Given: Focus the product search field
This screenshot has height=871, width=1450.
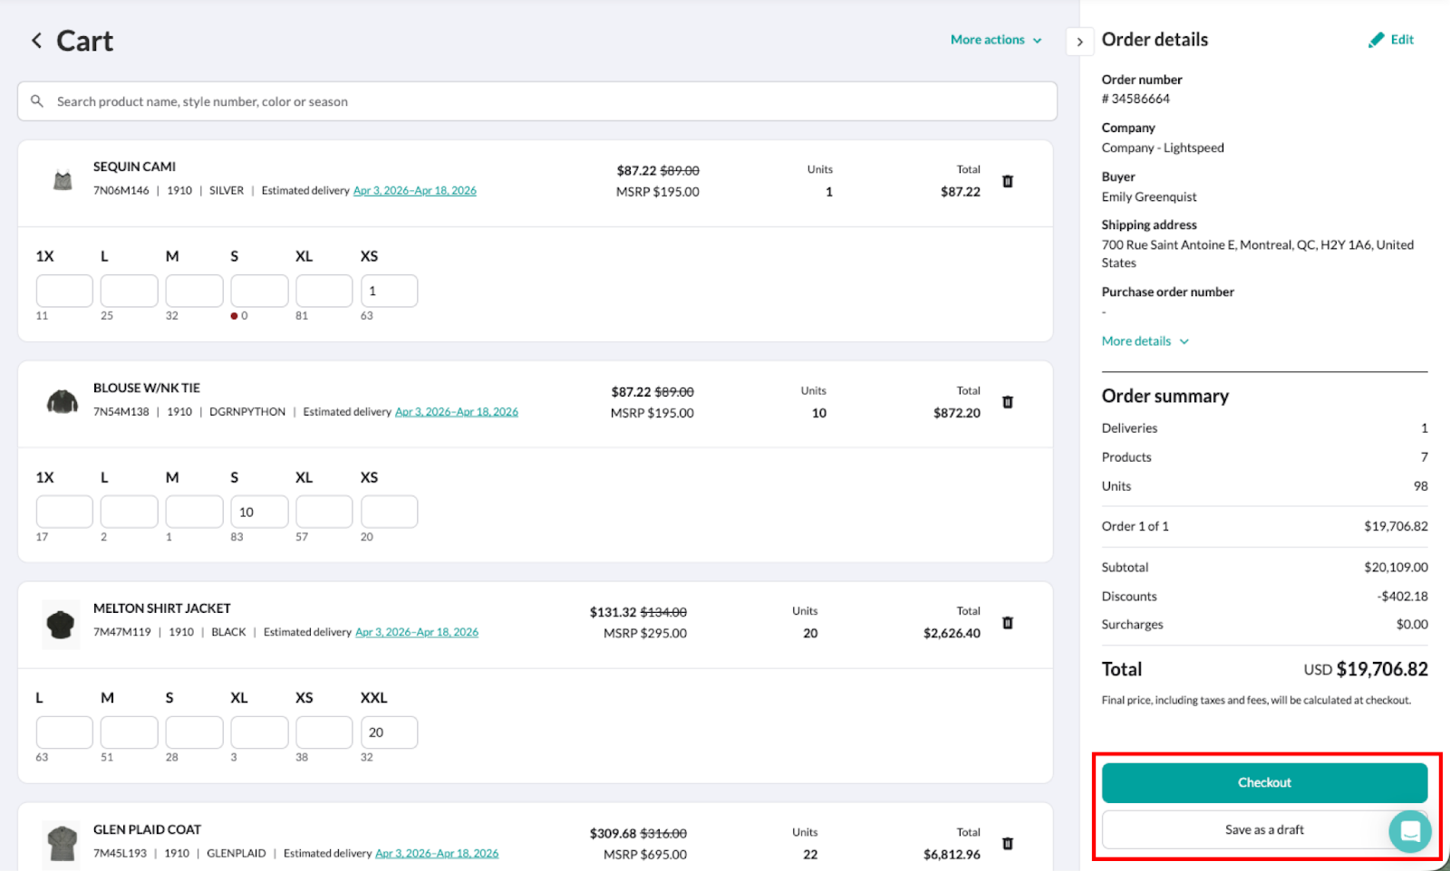Looking at the screenshot, I should click(544, 101).
